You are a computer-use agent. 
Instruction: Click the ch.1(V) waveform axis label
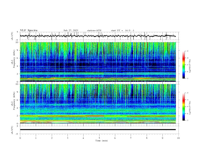(x=12, y=36)
